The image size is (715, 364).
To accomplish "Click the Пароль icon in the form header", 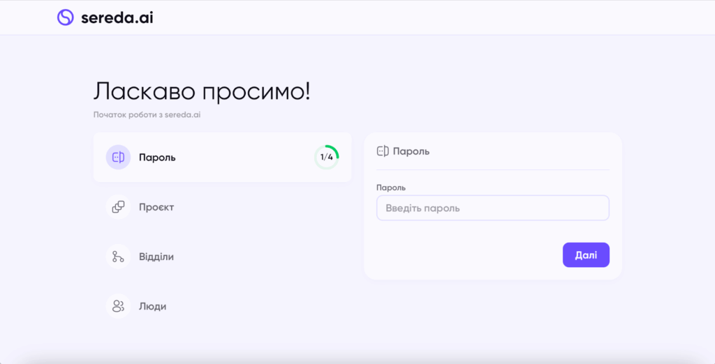I will point(383,151).
